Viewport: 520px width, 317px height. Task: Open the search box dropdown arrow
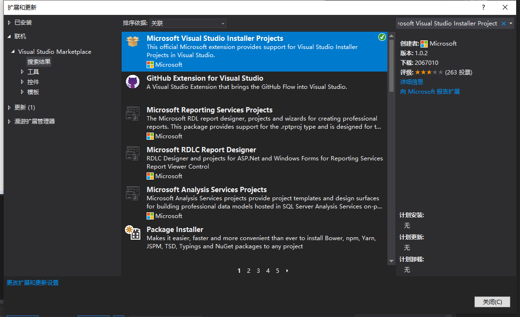click(511, 24)
